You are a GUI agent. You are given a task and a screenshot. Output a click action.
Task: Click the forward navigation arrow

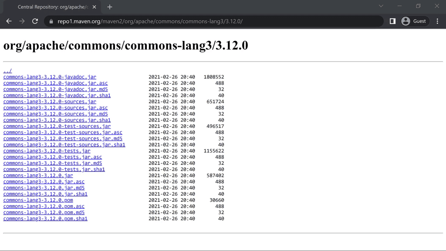[x=22, y=21]
